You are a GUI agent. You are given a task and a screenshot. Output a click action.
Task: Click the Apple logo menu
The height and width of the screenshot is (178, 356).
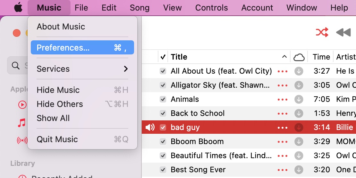point(18,8)
